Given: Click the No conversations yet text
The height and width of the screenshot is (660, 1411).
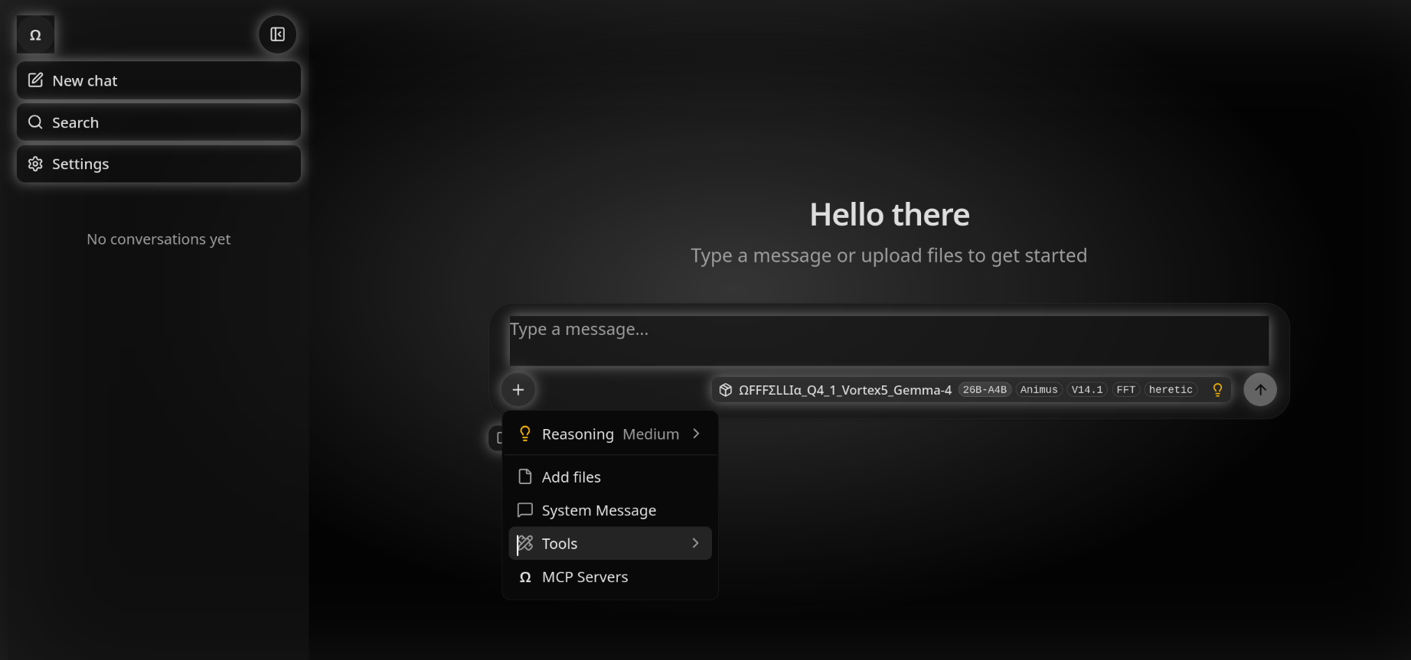Looking at the screenshot, I should coord(158,239).
